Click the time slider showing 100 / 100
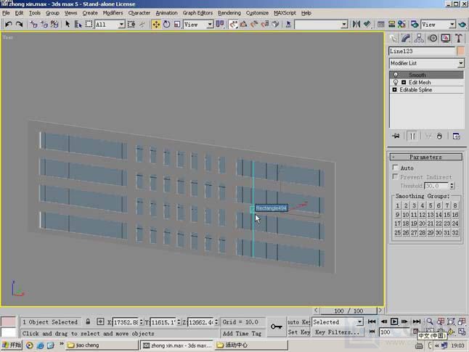The height and width of the screenshot is (352, 469). click(348, 311)
